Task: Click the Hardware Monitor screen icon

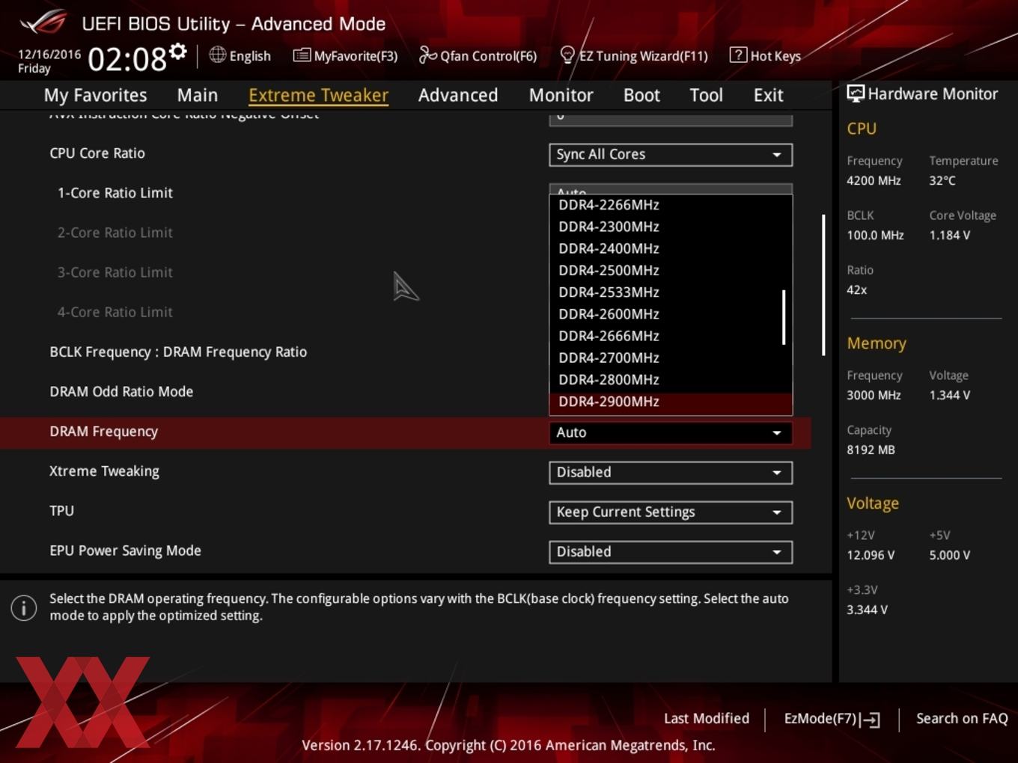Action: [856, 94]
